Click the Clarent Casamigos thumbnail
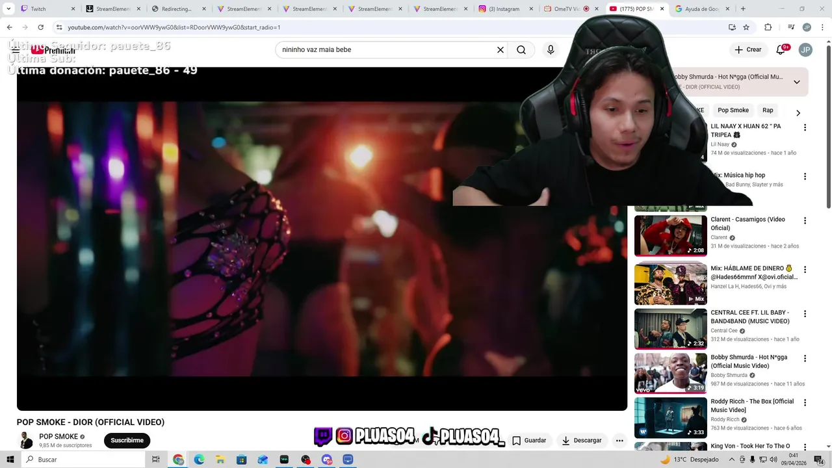The image size is (832, 468). [670, 236]
